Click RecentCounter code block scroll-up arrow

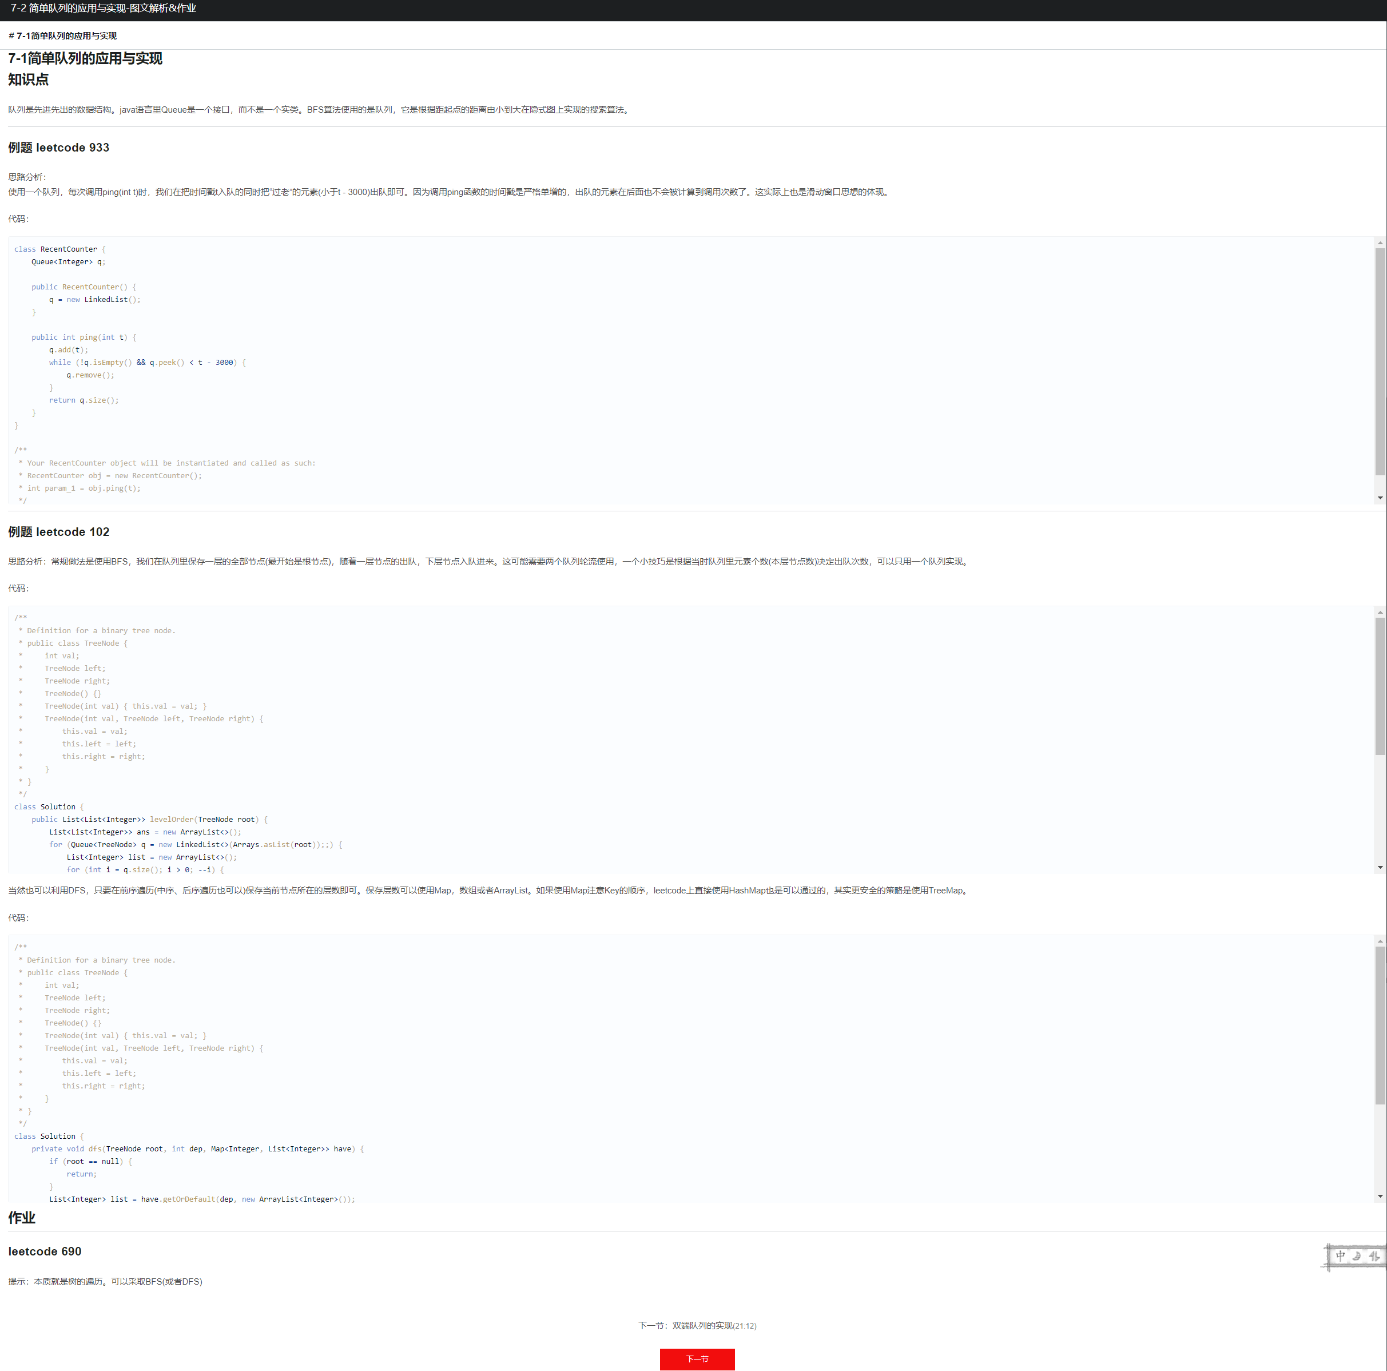pos(1380,243)
